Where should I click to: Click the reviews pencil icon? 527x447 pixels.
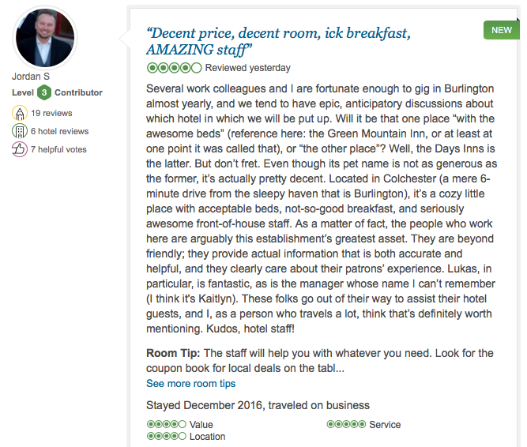tap(21, 114)
